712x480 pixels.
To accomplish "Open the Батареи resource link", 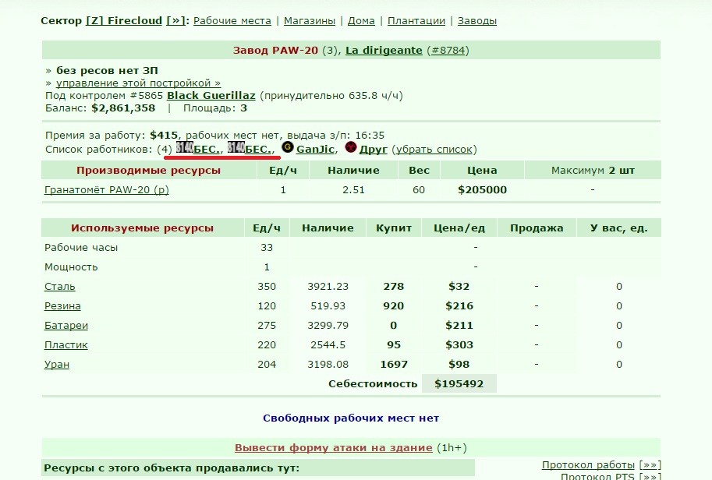I will pyautogui.click(x=66, y=326).
